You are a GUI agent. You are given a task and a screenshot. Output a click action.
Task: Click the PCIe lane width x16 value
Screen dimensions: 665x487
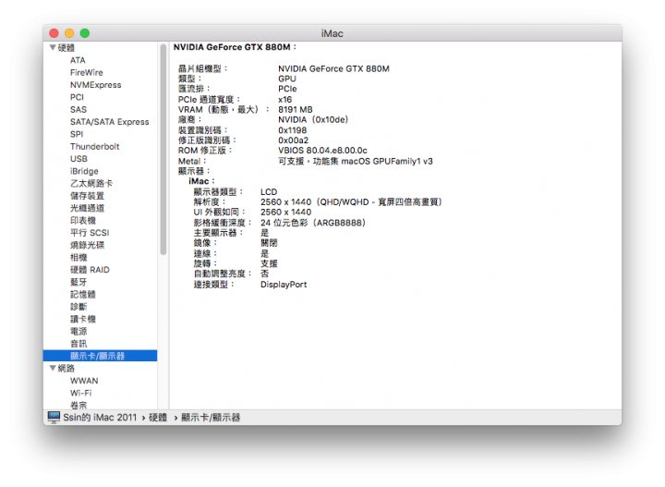[284, 99]
